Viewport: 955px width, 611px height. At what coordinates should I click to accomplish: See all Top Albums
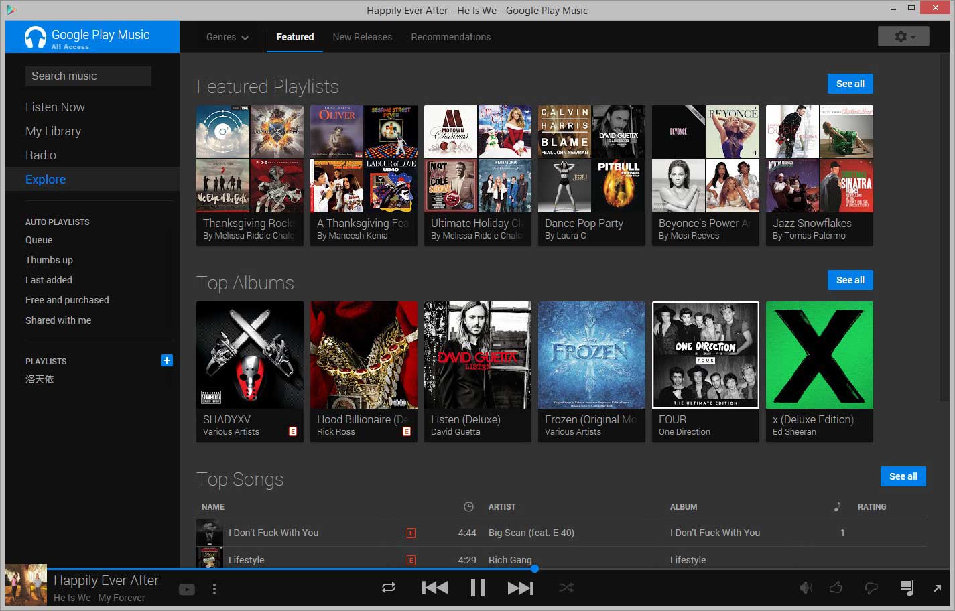850,280
